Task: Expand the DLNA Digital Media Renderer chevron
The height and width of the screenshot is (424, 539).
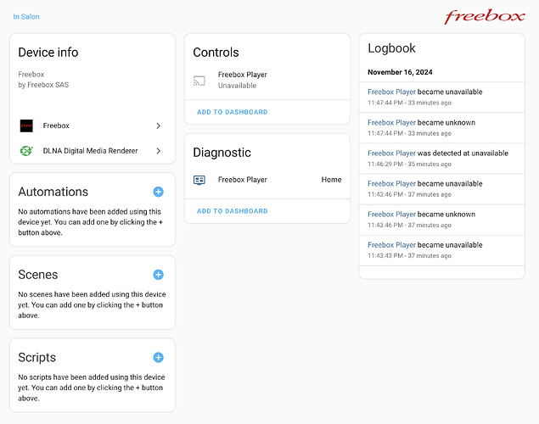Action: (159, 151)
